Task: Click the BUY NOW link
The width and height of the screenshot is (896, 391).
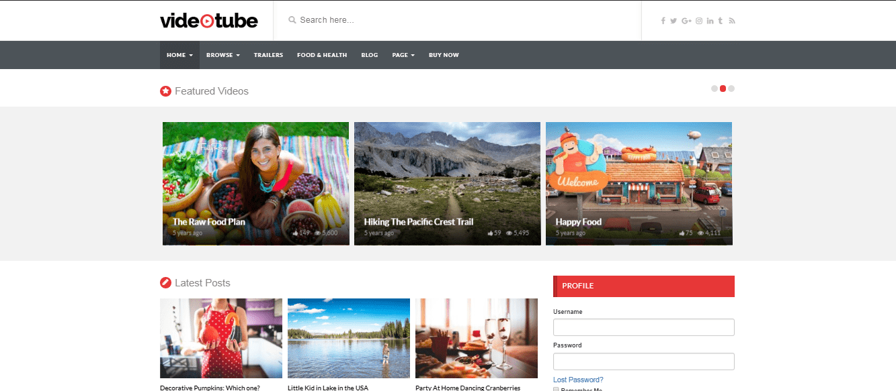Action: click(444, 54)
